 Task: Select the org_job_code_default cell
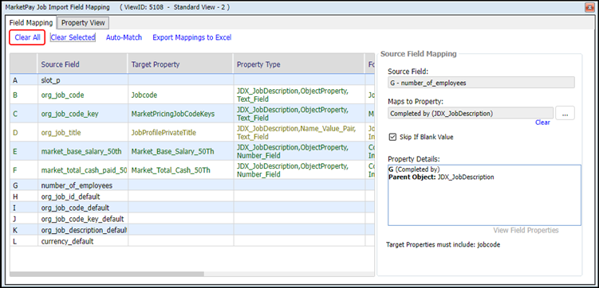tap(82, 208)
